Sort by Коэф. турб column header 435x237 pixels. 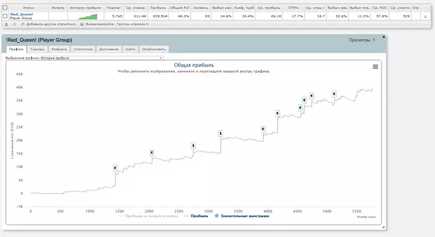tap(244, 8)
